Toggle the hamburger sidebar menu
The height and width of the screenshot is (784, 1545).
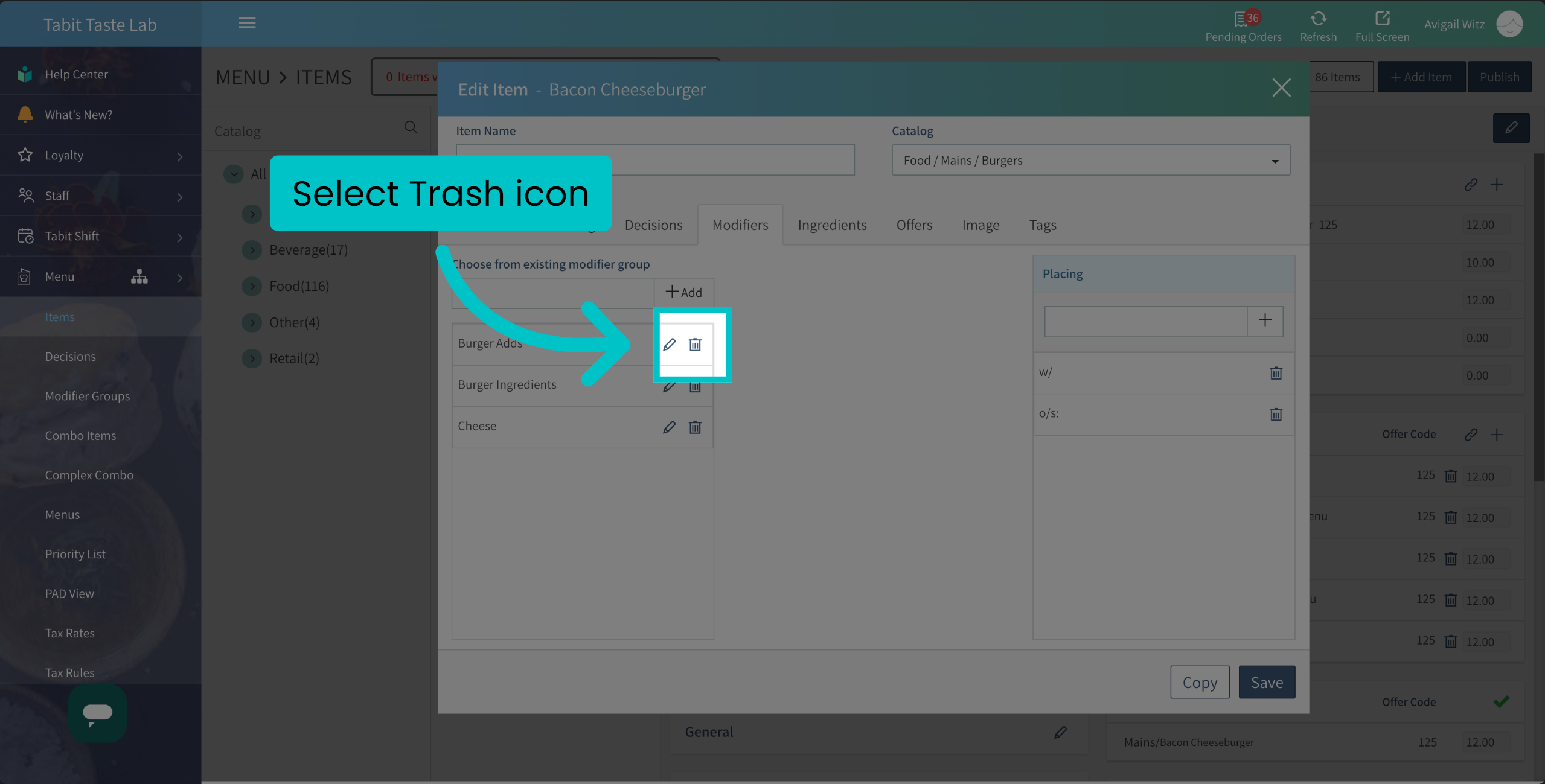pos(247,23)
